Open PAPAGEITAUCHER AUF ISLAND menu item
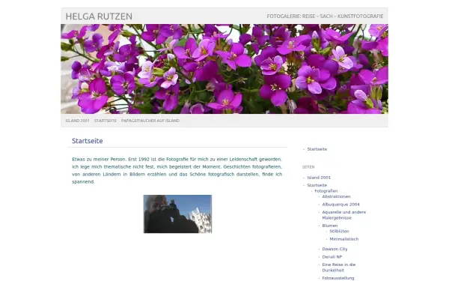The width and height of the screenshot is (449, 281). pyautogui.click(x=150, y=121)
